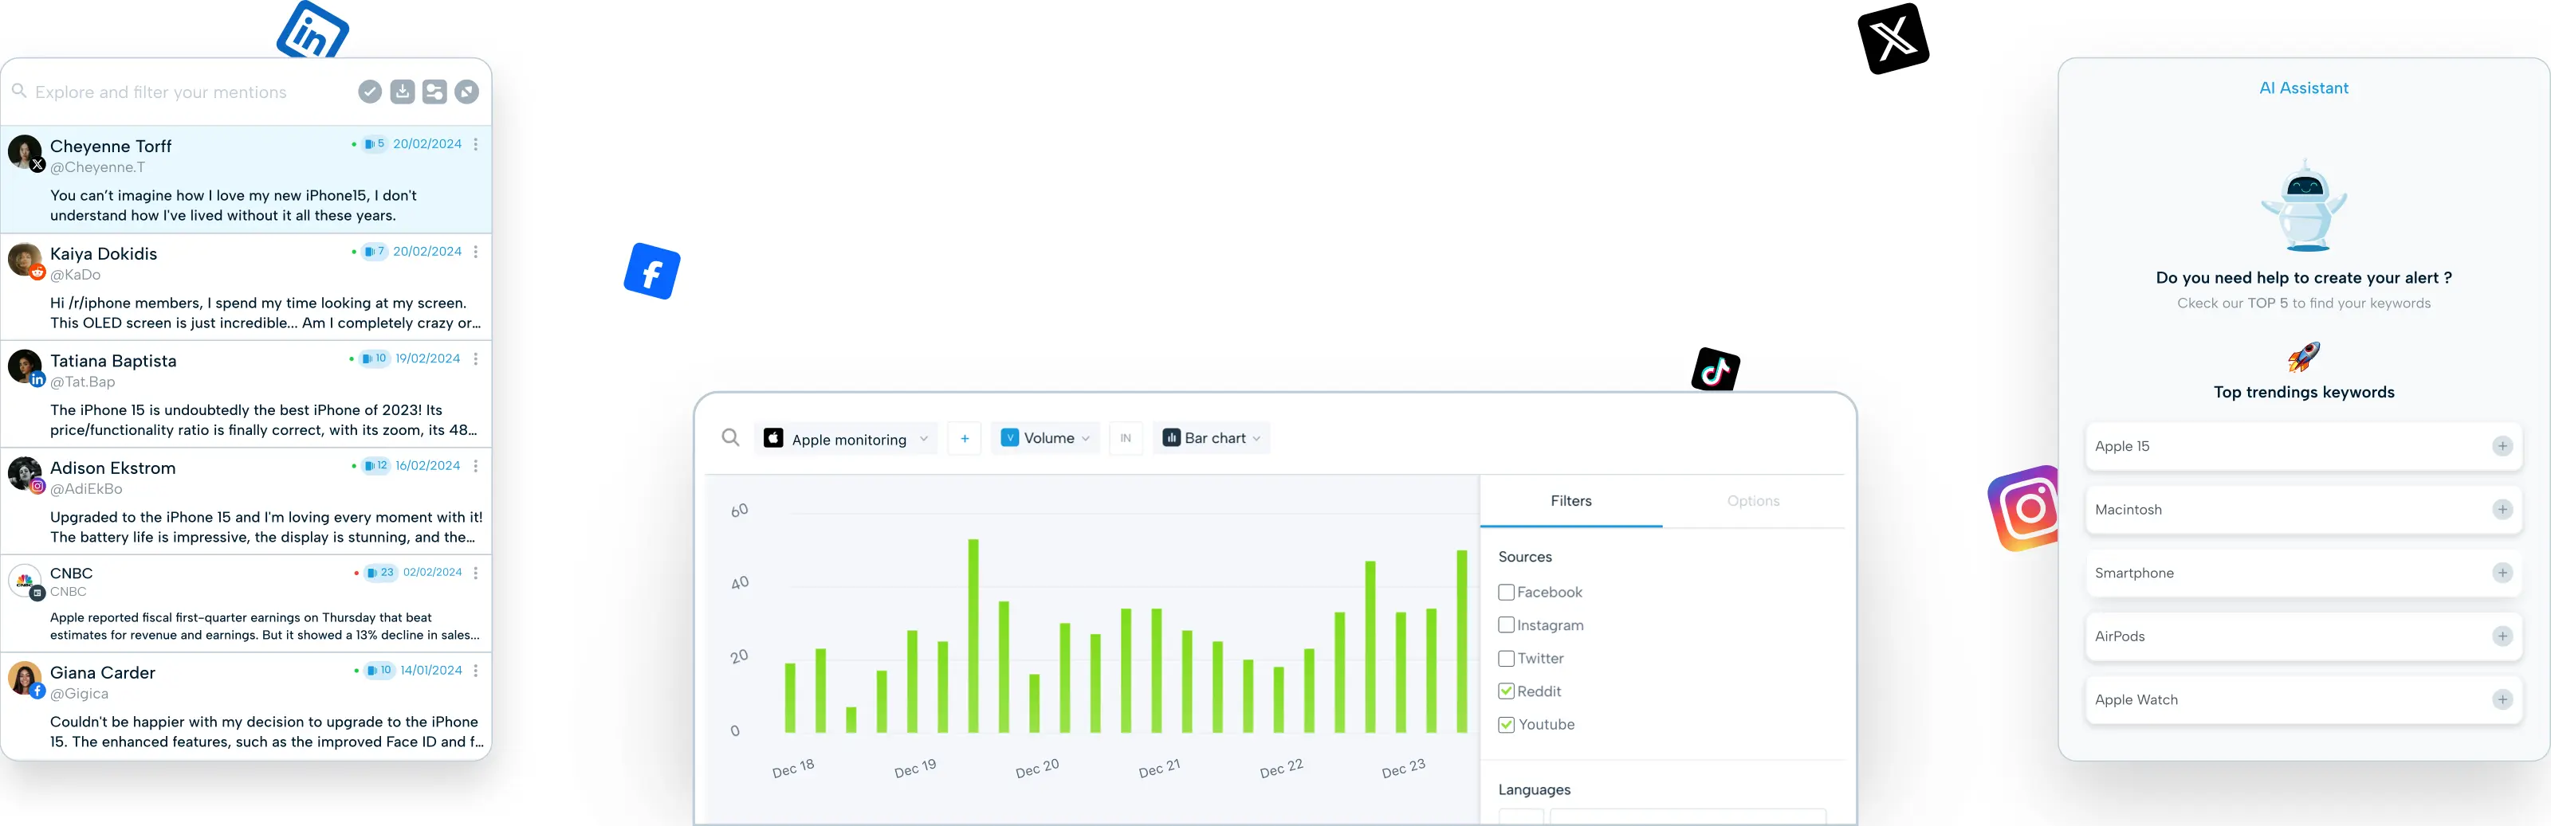Check the Instagram source checkbox
Screen dimensions: 2551x826
1506,625
